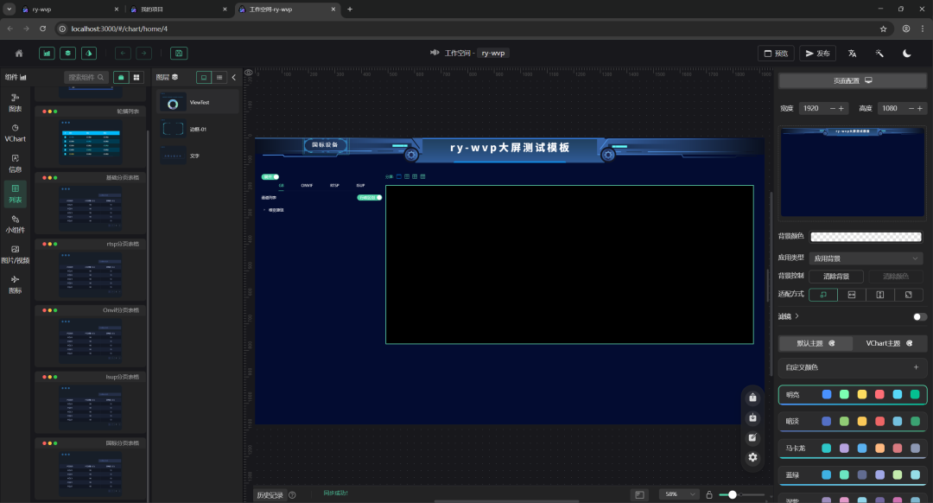Go to the home page icon
The image size is (933, 503).
coord(19,53)
